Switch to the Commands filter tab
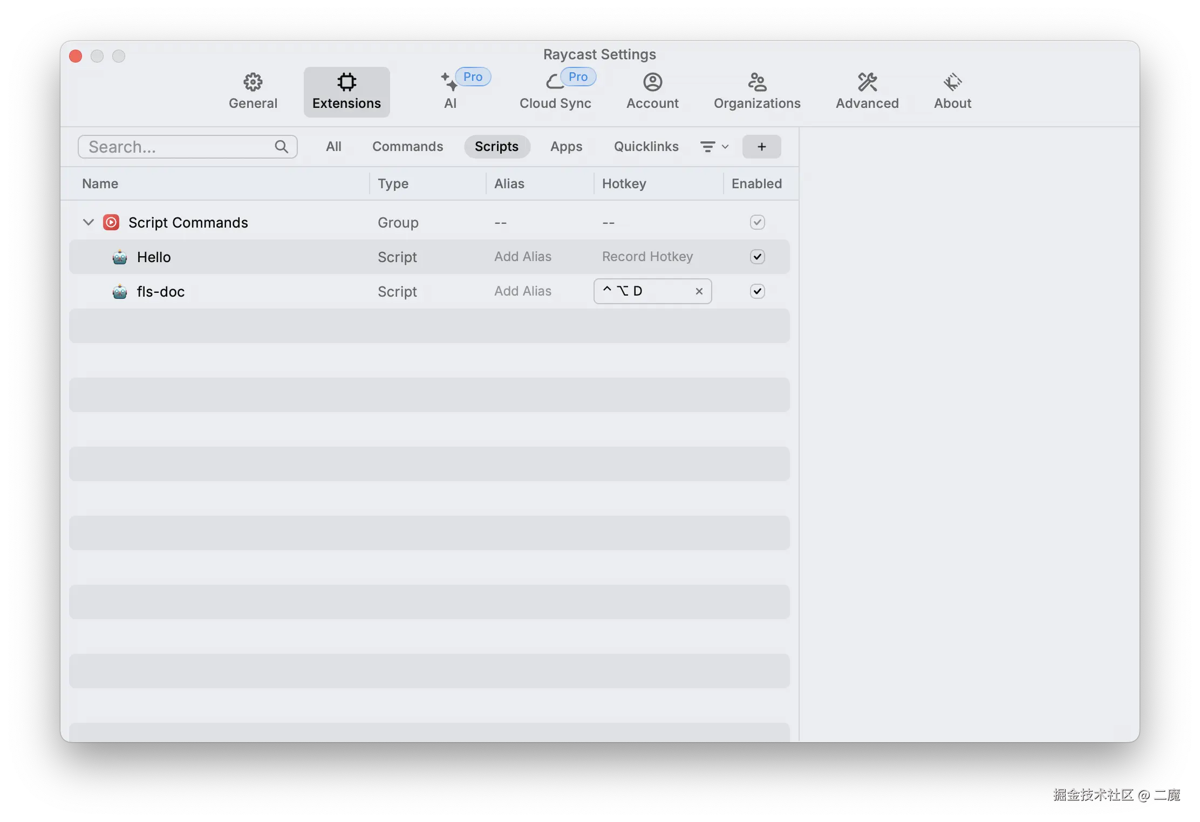The height and width of the screenshot is (822, 1200). (407, 147)
